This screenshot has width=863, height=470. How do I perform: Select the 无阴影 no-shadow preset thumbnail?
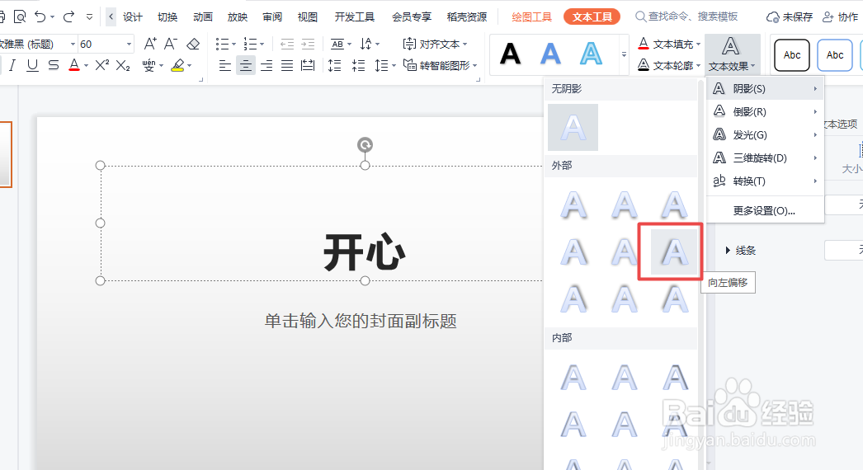(573, 127)
